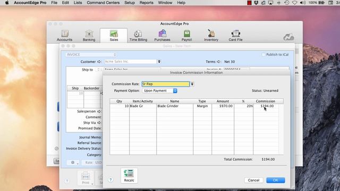The width and height of the screenshot is (340, 191).
Task: Click the Customer name field
Action: point(130,62)
